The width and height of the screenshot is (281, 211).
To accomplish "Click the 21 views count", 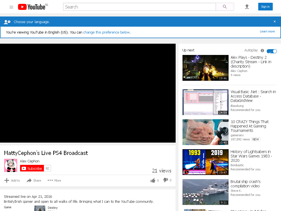I will pos(162,171).
